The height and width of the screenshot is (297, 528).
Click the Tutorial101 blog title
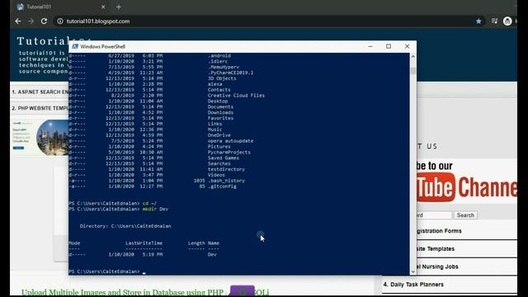point(43,41)
